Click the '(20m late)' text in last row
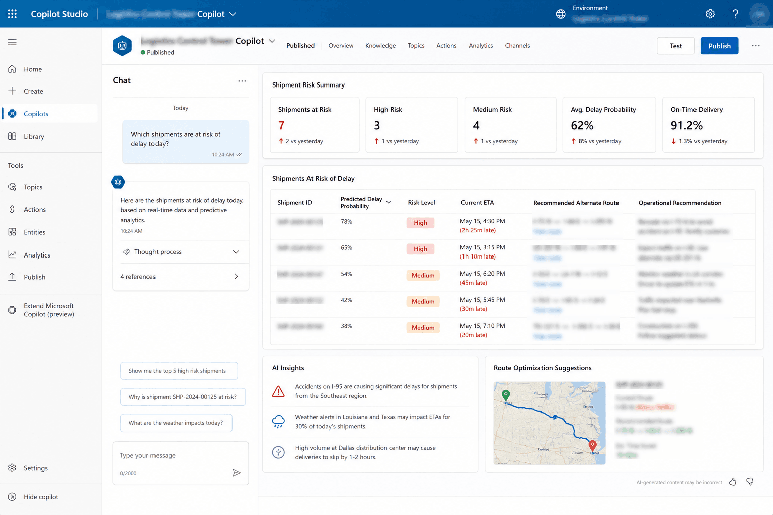 tap(473, 335)
